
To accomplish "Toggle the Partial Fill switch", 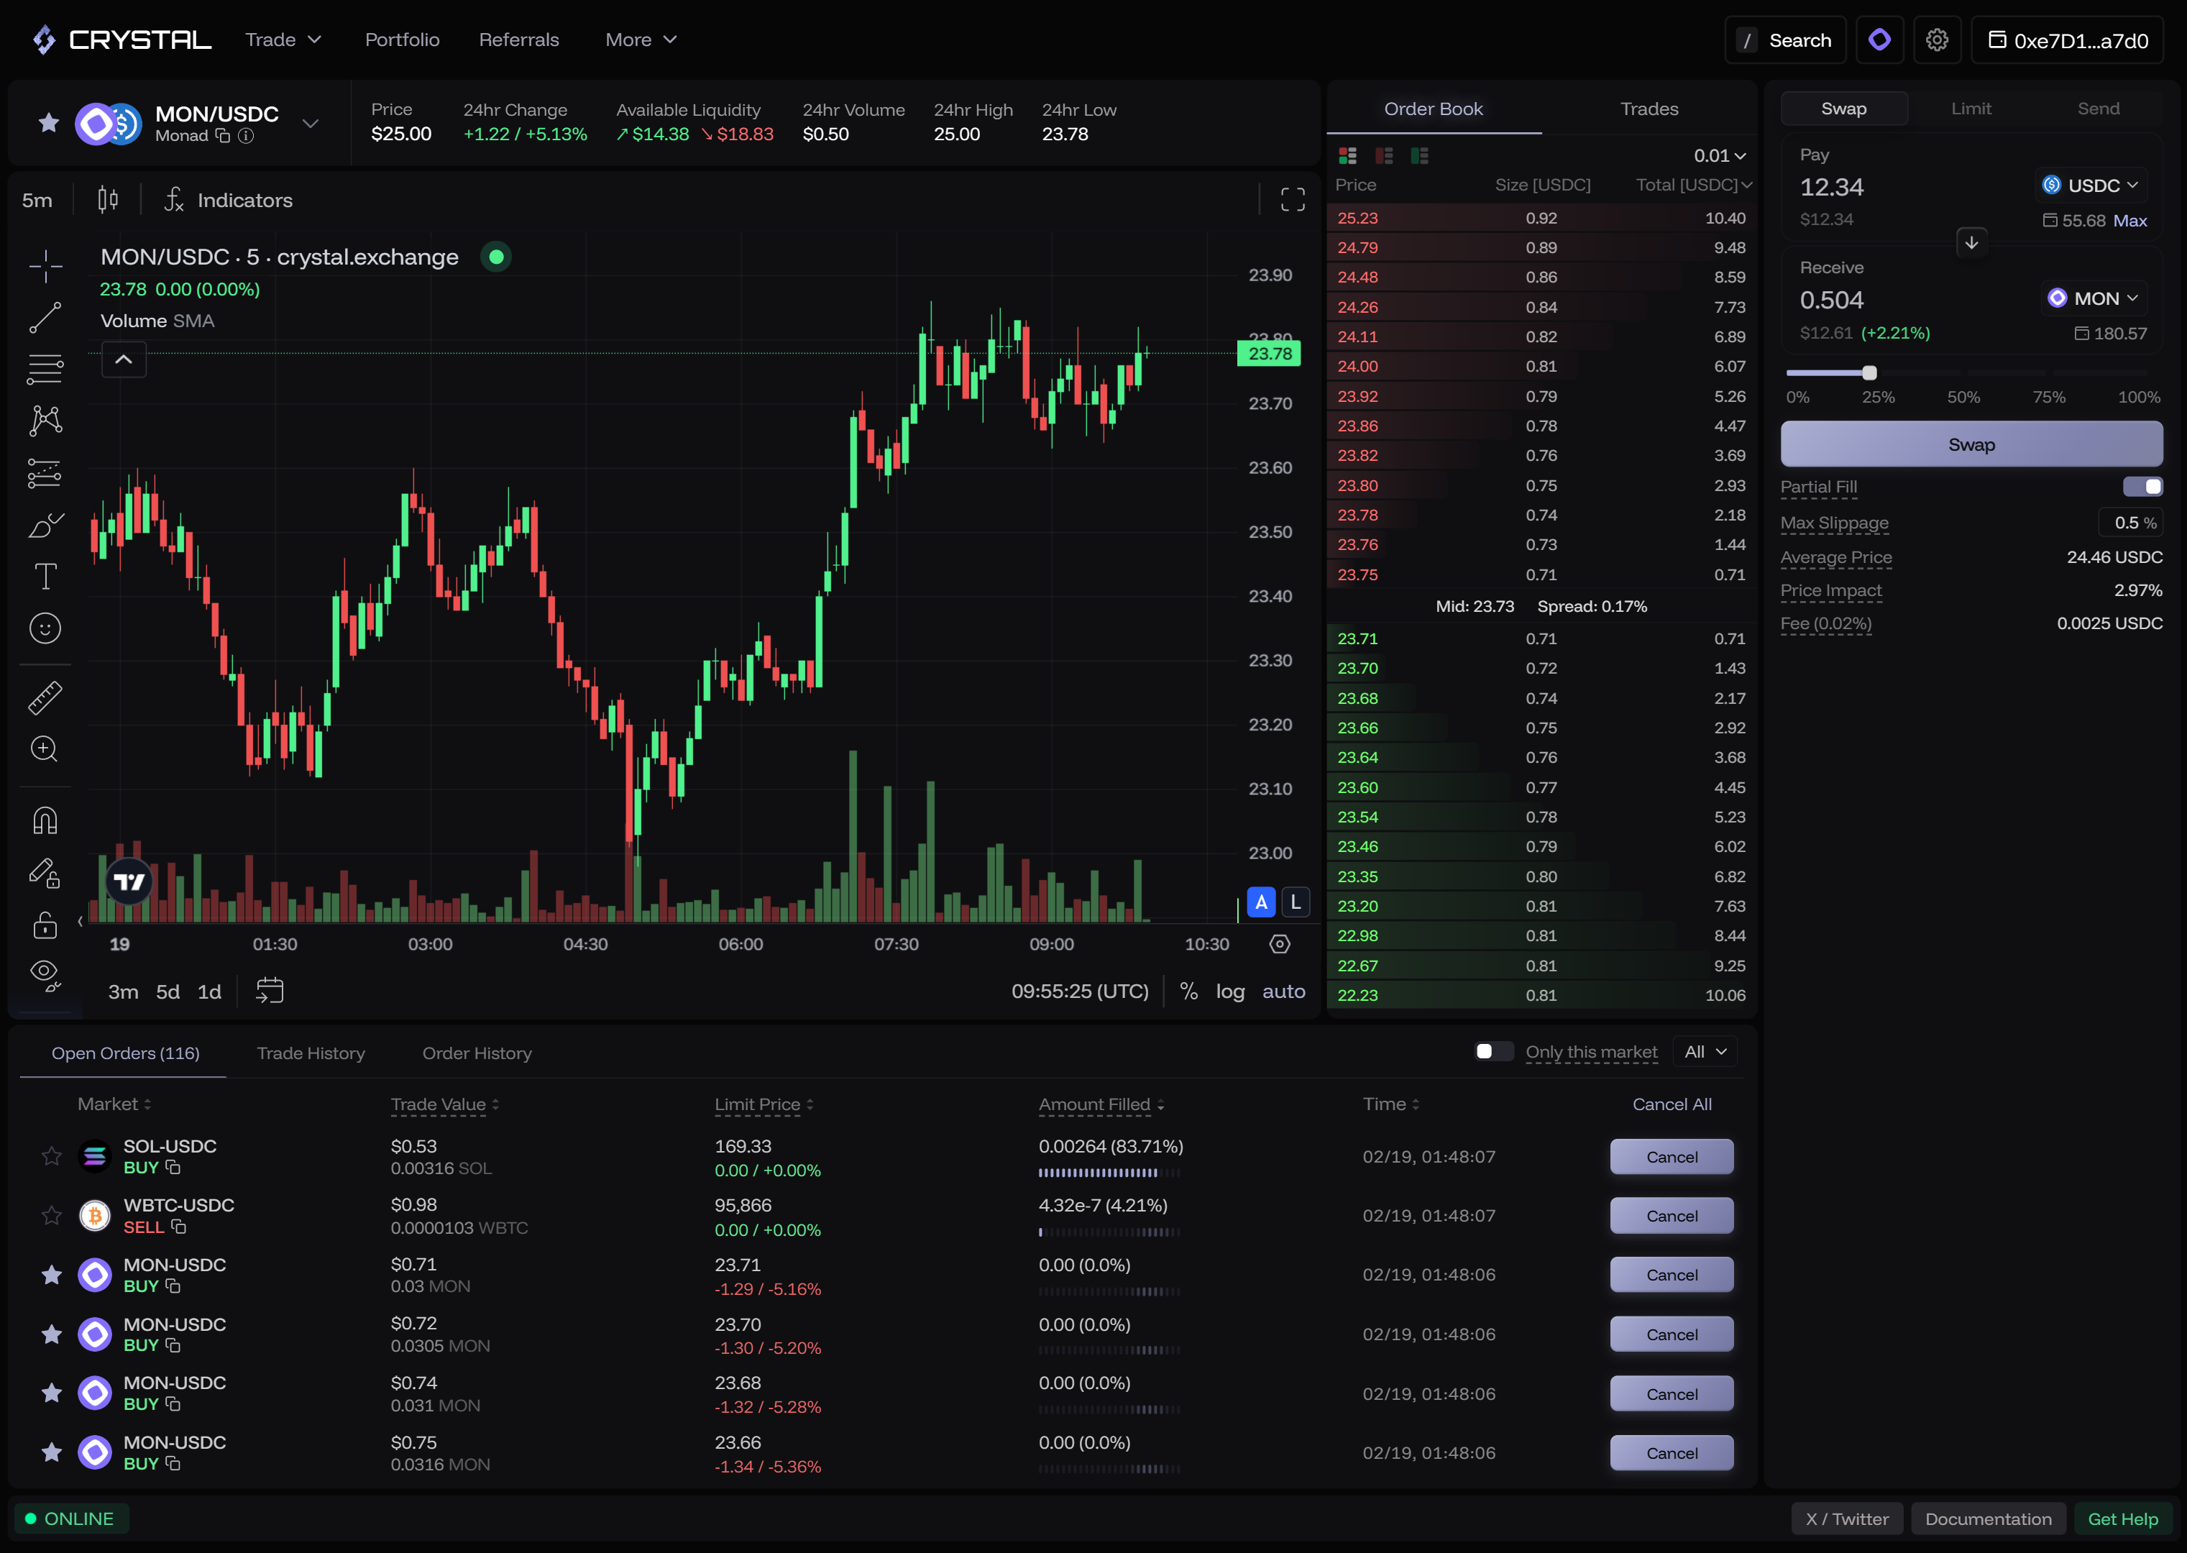I will 2142,487.
